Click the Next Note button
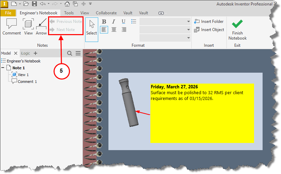This screenshot has height=174, width=281. [62, 30]
